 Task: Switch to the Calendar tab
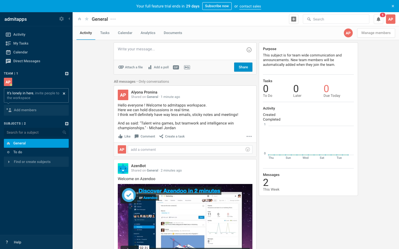point(125,33)
